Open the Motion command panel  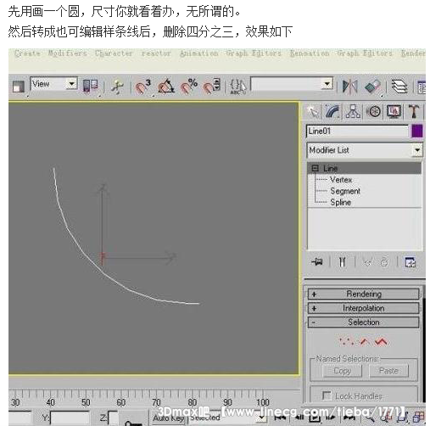(x=374, y=111)
